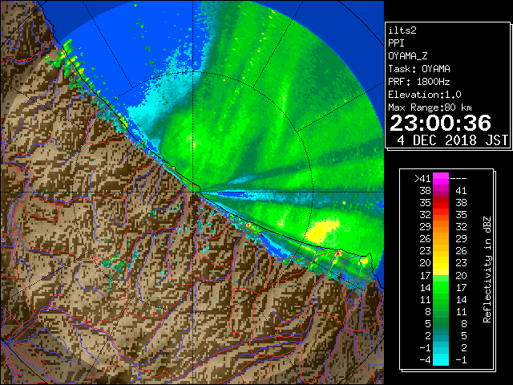Click the '---' legend entry

458,179
